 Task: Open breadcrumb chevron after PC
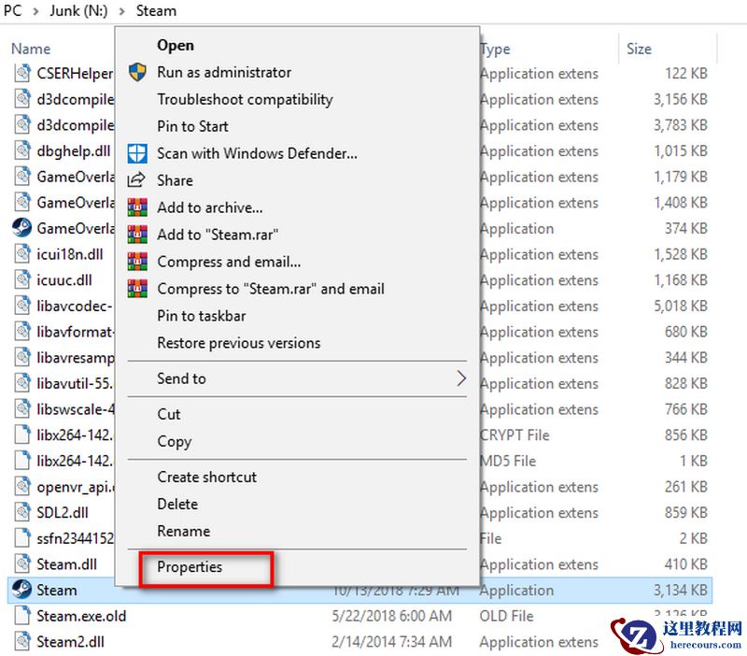coord(35,11)
